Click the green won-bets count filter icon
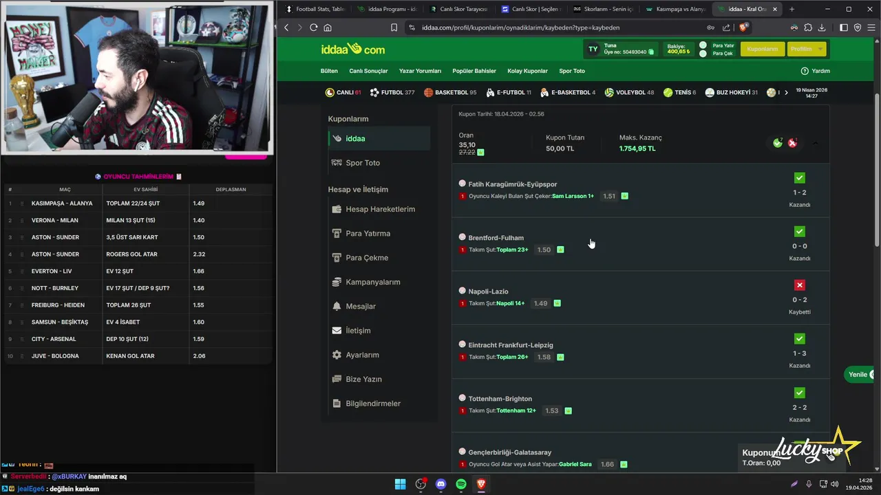Viewport: 881px width, 495px height. pyautogui.click(x=778, y=143)
